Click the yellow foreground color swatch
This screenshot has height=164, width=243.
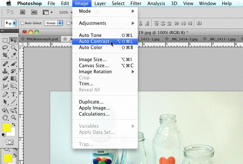tap(7, 128)
